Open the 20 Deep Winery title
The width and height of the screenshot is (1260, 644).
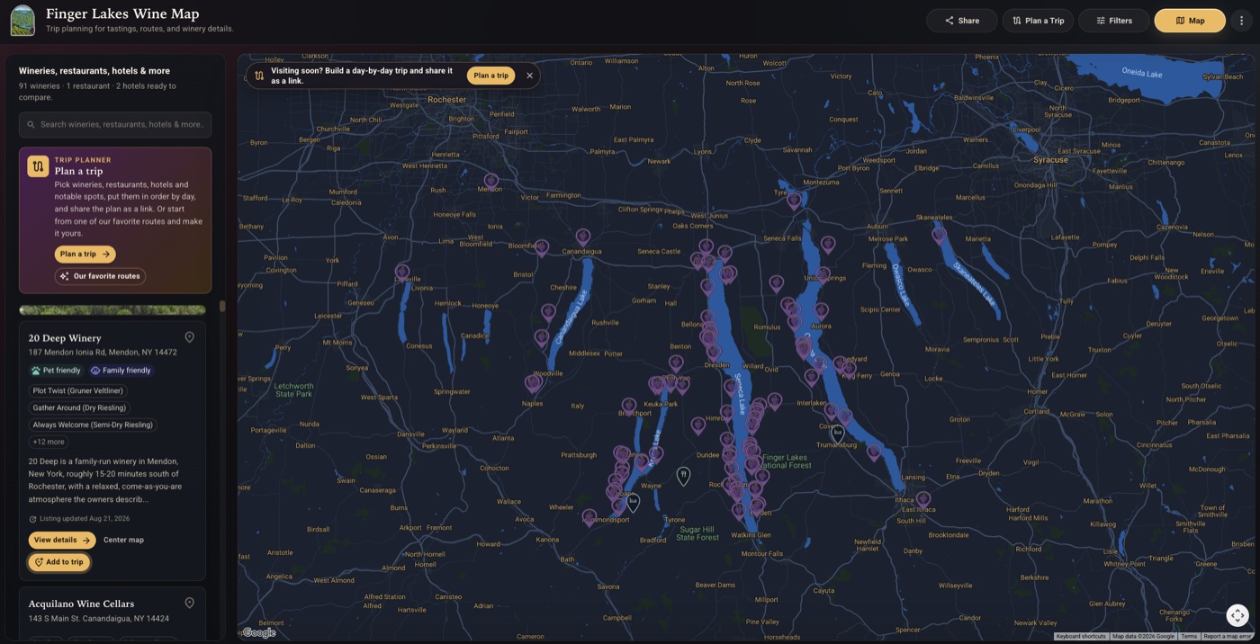[x=65, y=338]
